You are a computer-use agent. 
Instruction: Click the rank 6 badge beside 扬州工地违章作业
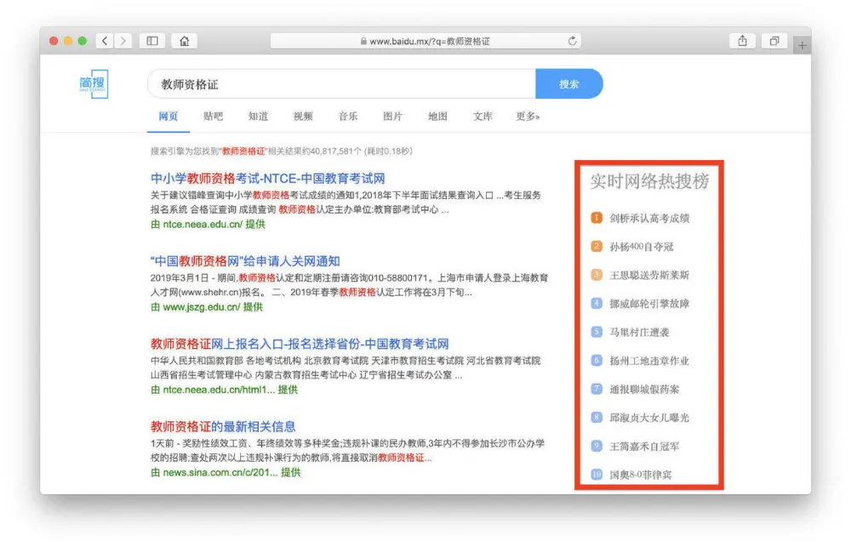(597, 361)
